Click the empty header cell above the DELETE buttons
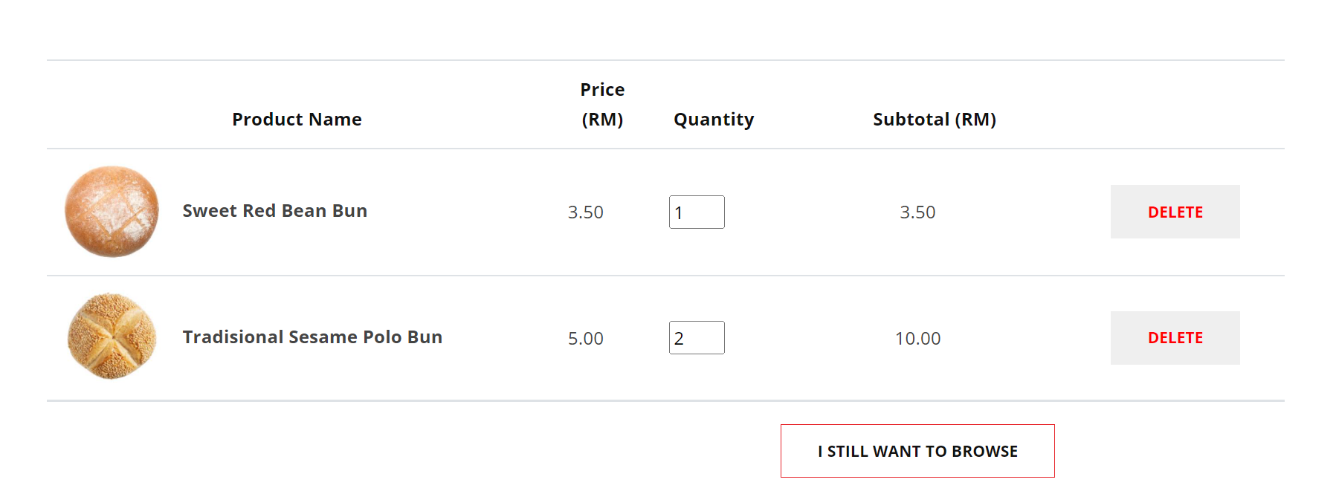This screenshot has height=491, width=1336. 1175,105
